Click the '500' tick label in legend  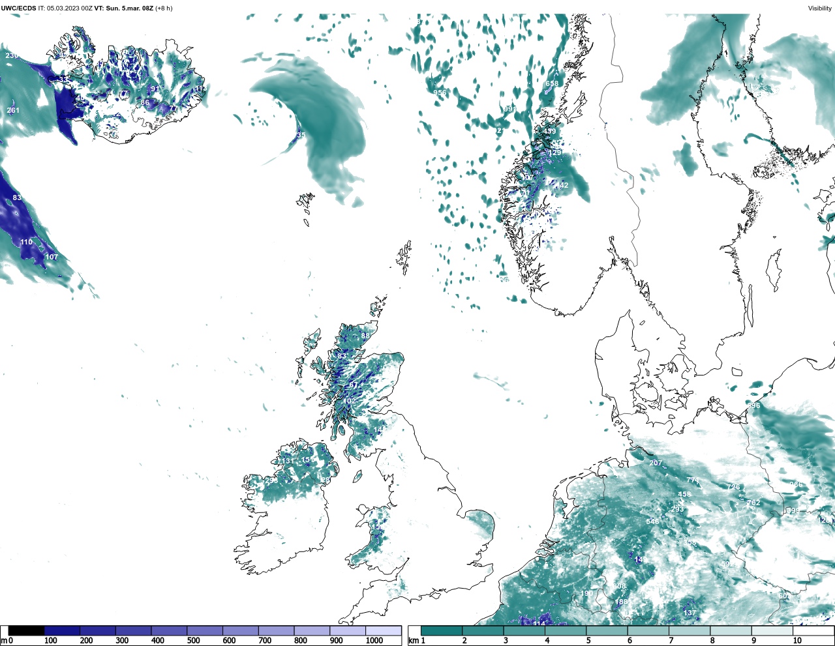(x=193, y=641)
